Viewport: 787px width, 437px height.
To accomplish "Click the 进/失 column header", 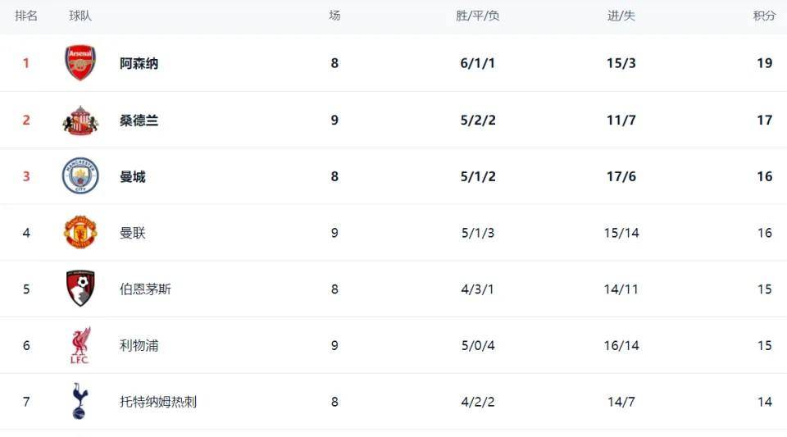I will (621, 16).
